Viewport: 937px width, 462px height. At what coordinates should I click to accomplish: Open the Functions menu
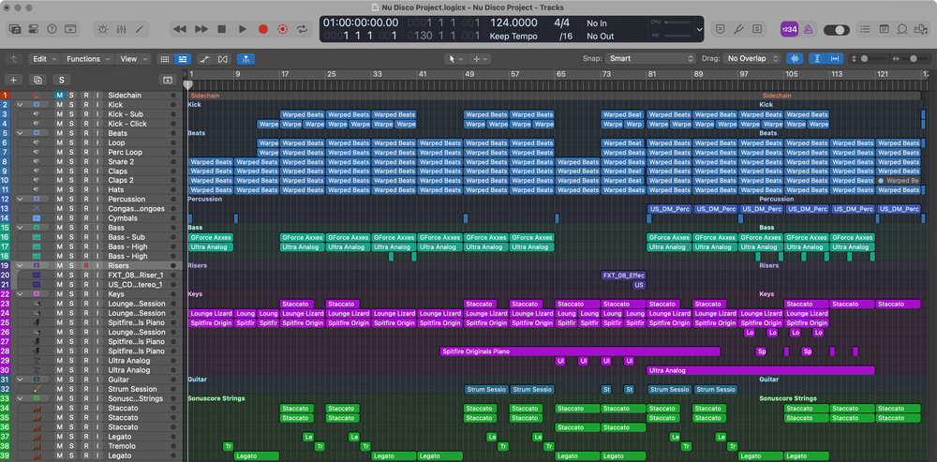87,59
